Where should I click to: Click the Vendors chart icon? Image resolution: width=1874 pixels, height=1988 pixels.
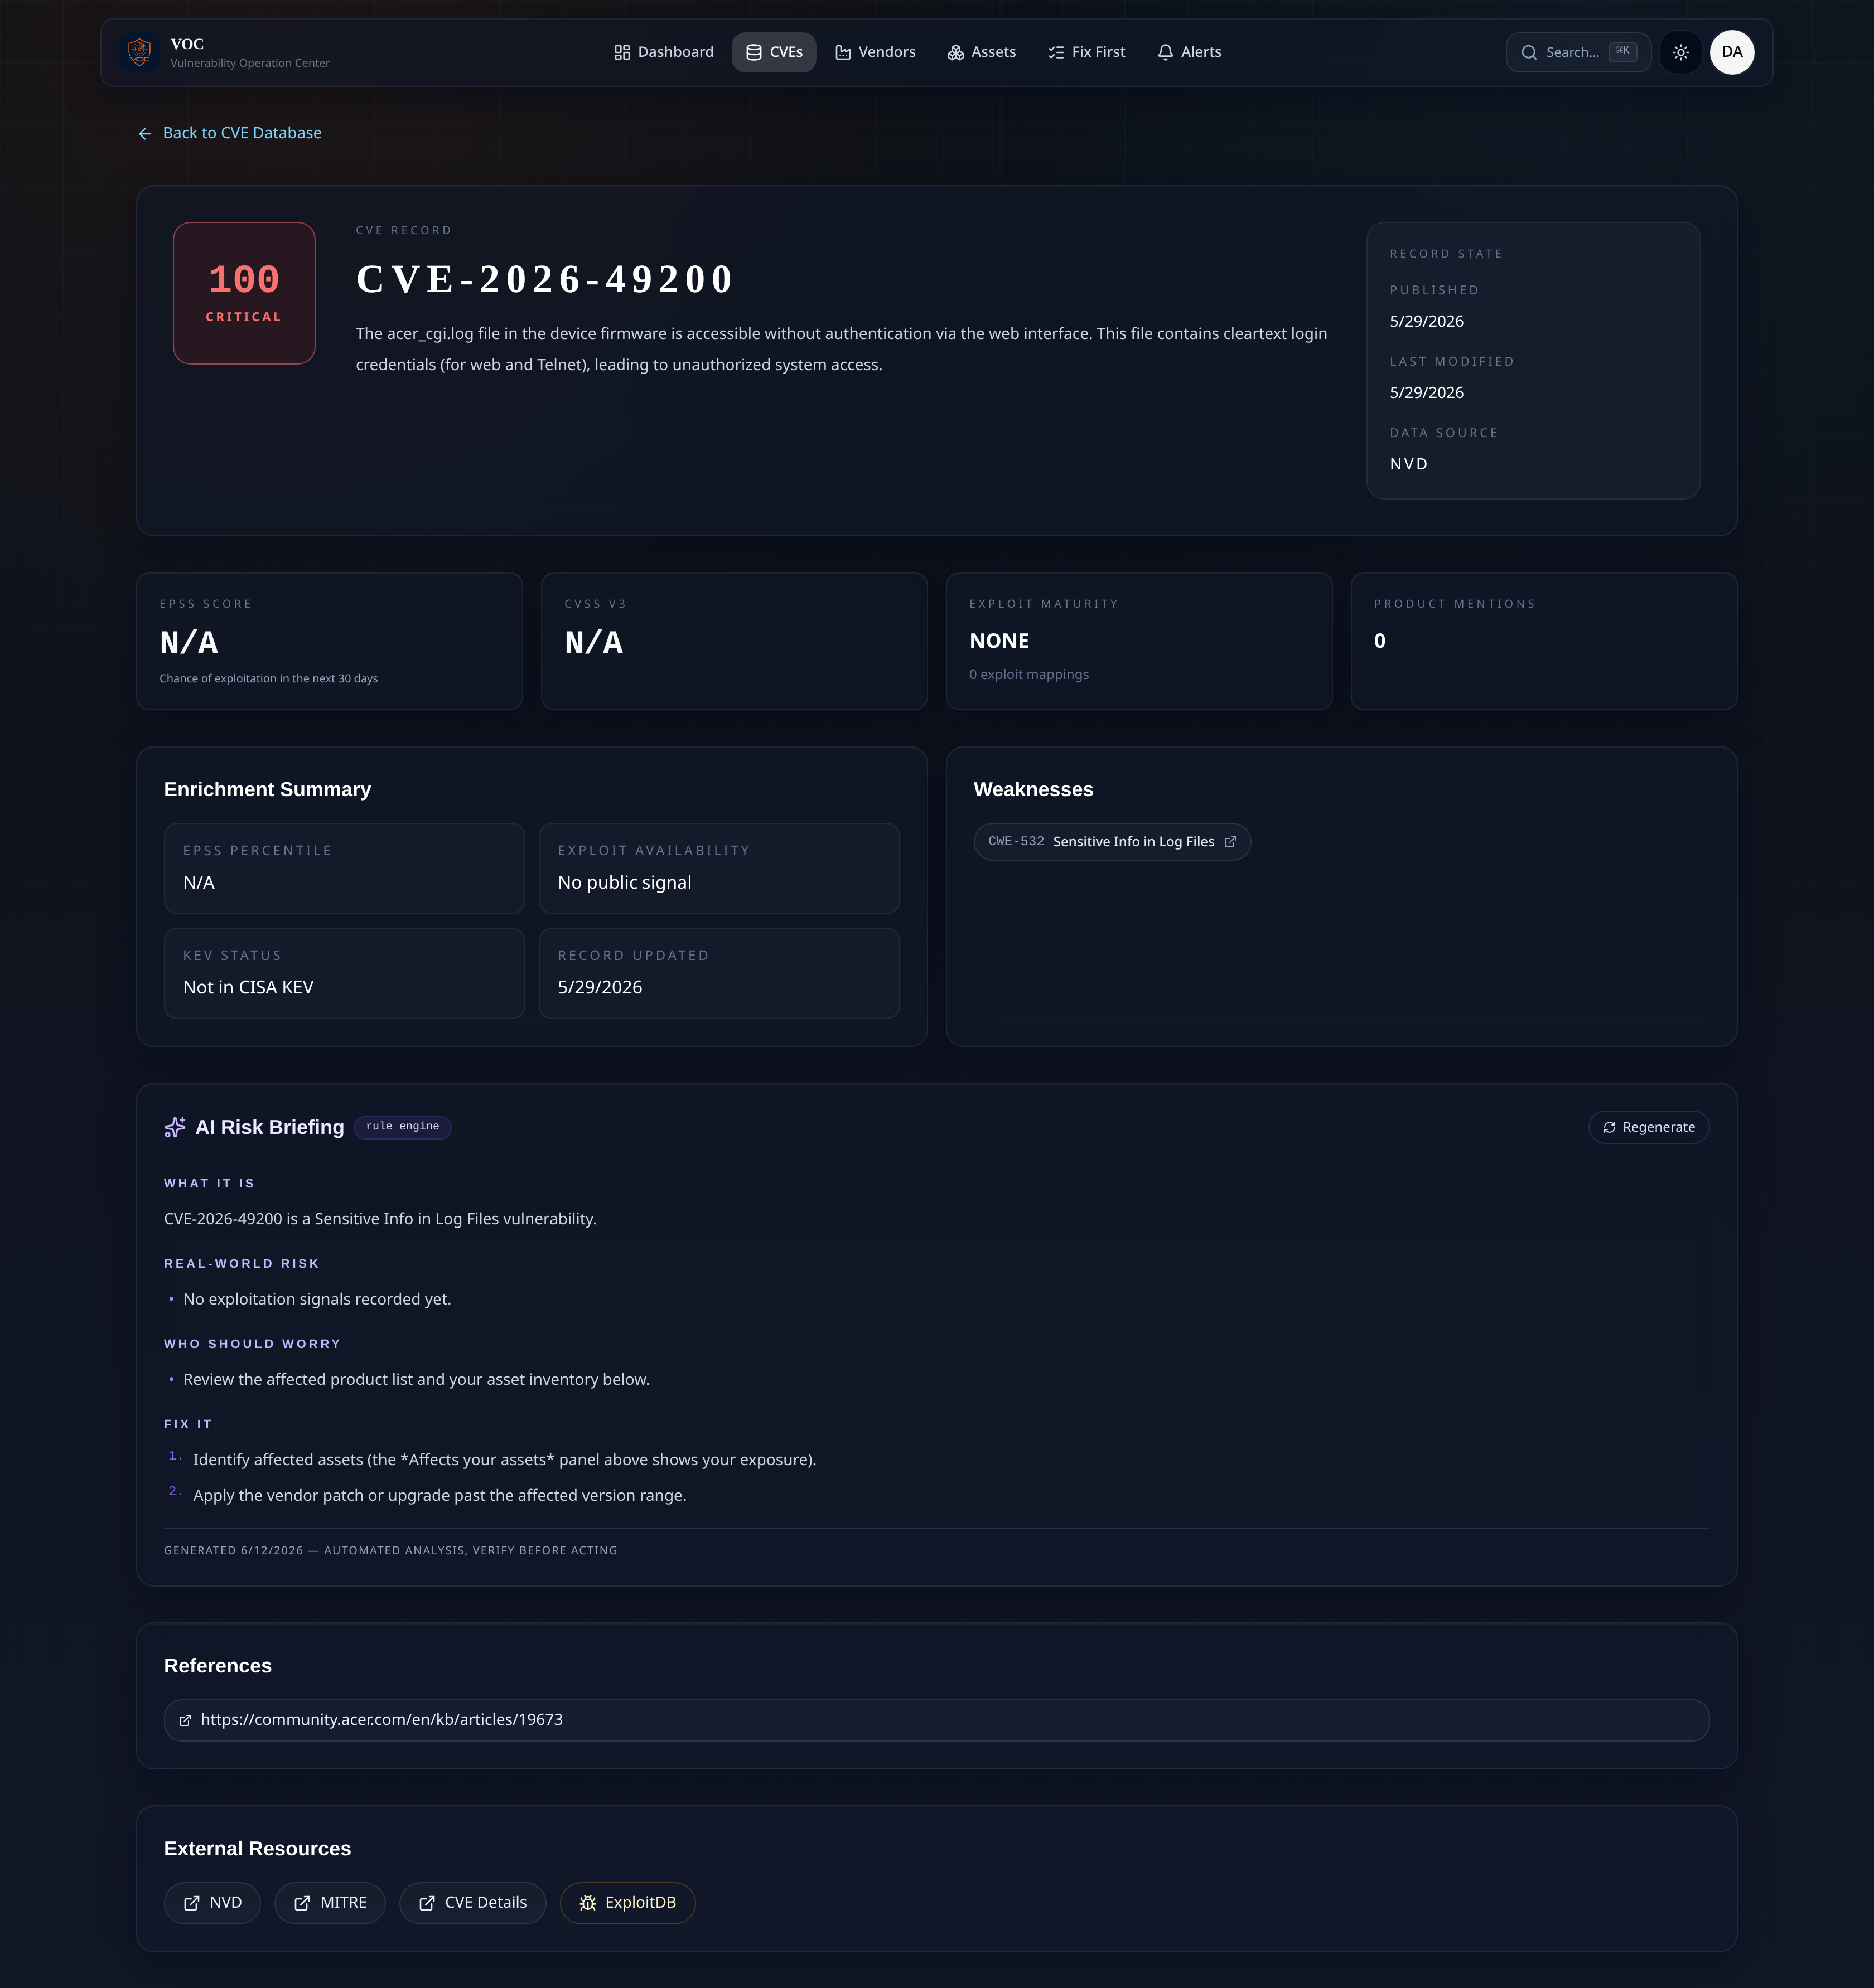click(842, 52)
